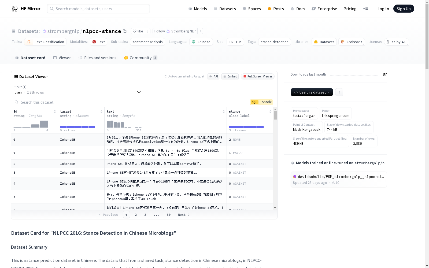Open tcci.ccf.org.cn homepage link

coord(304,116)
